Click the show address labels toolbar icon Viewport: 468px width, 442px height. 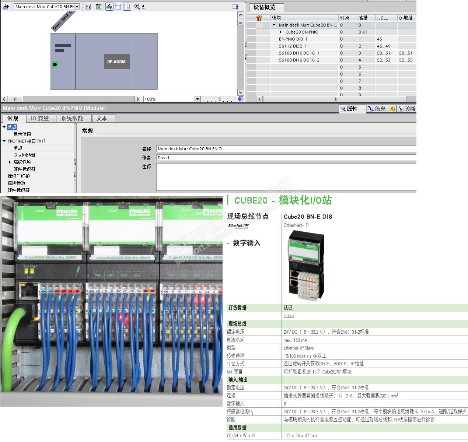point(88,7)
